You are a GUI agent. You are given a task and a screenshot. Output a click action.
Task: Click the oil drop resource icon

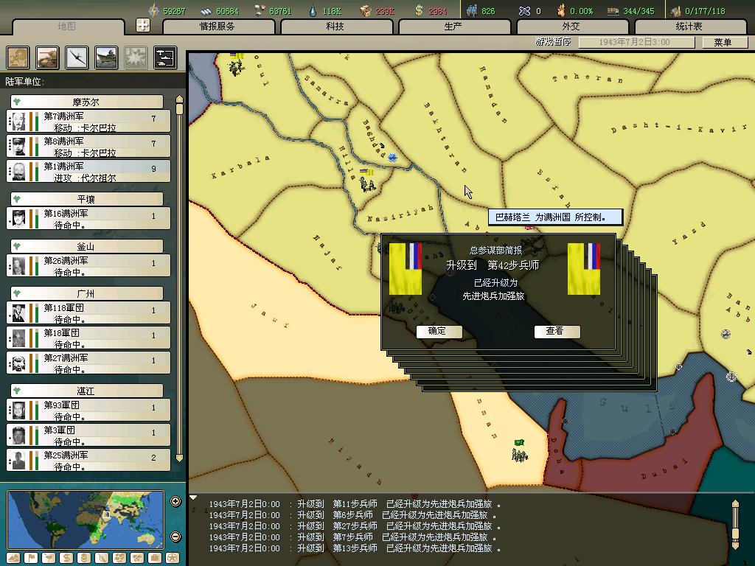pyautogui.click(x=313, y=10)
